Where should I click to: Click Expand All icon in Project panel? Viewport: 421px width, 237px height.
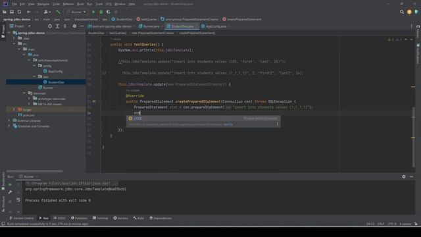click(x=57, y=26)
